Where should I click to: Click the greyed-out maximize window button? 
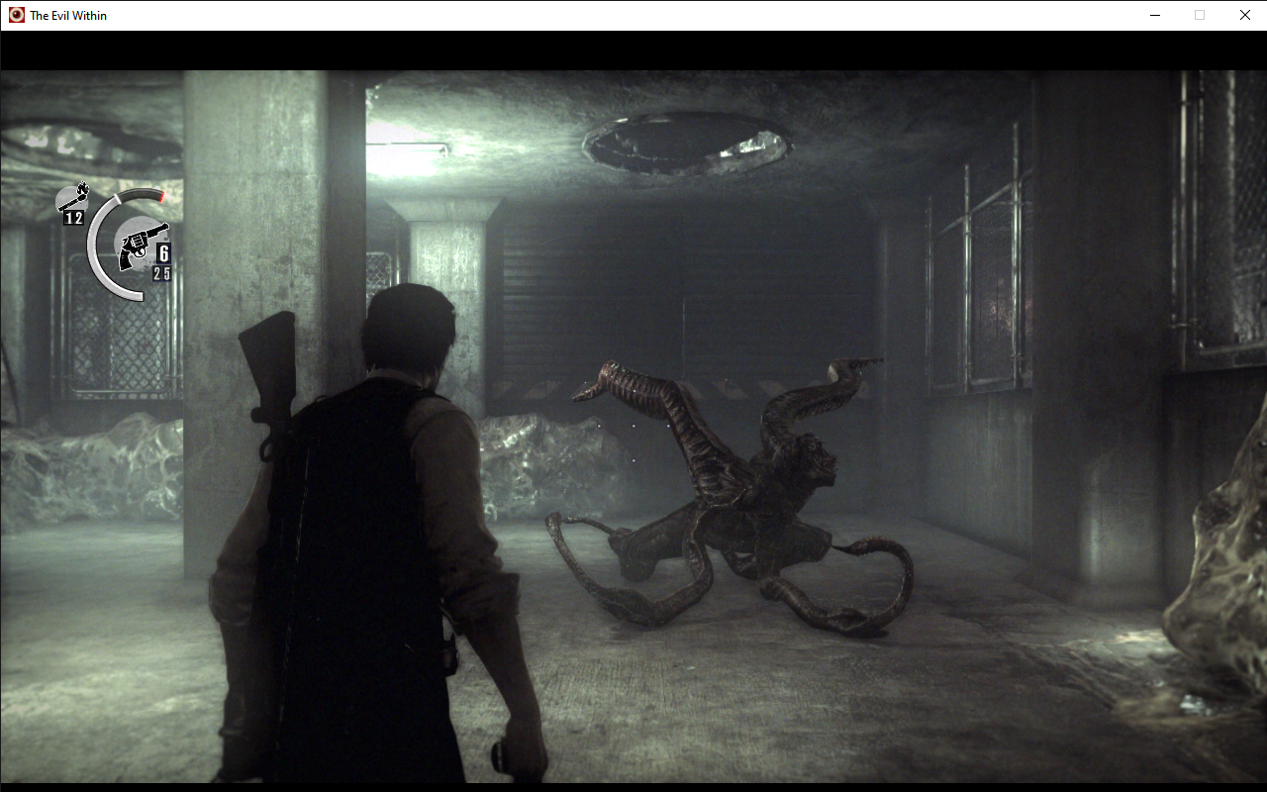(x=1200, y=15)
